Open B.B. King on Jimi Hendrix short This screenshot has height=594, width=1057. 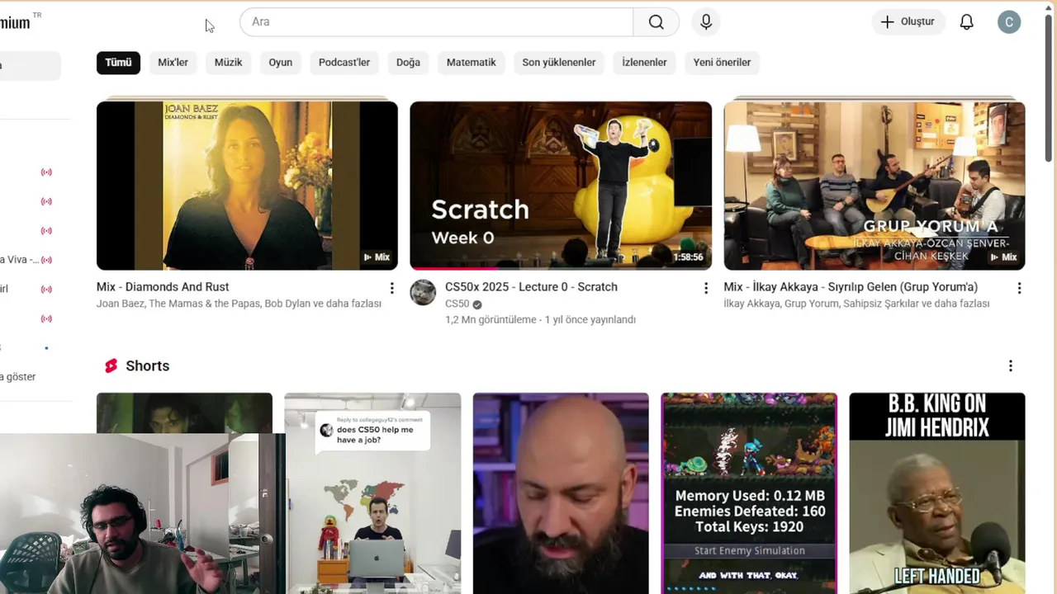tap(937, 493)
